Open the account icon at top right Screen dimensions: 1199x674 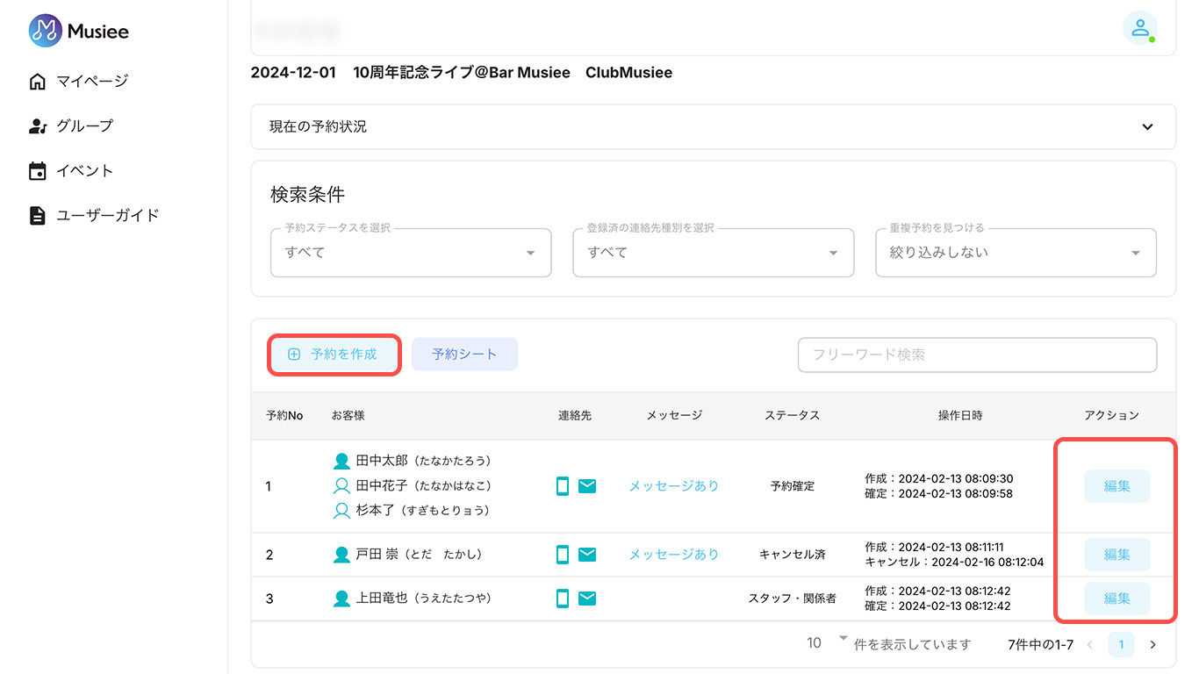point(1140,29)
